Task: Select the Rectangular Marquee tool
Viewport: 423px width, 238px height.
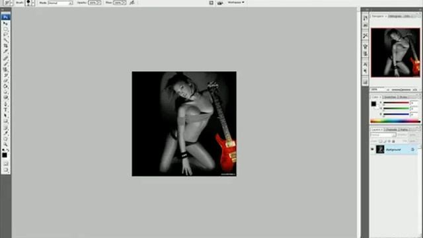Action: [x=5, y=29]
